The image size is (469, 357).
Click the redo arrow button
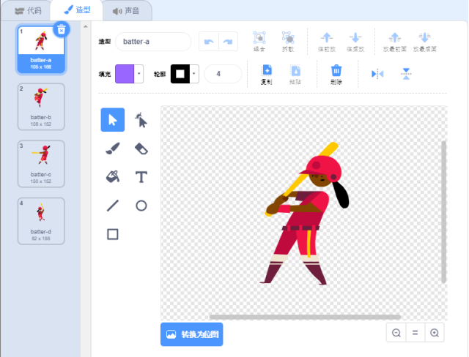228,42
